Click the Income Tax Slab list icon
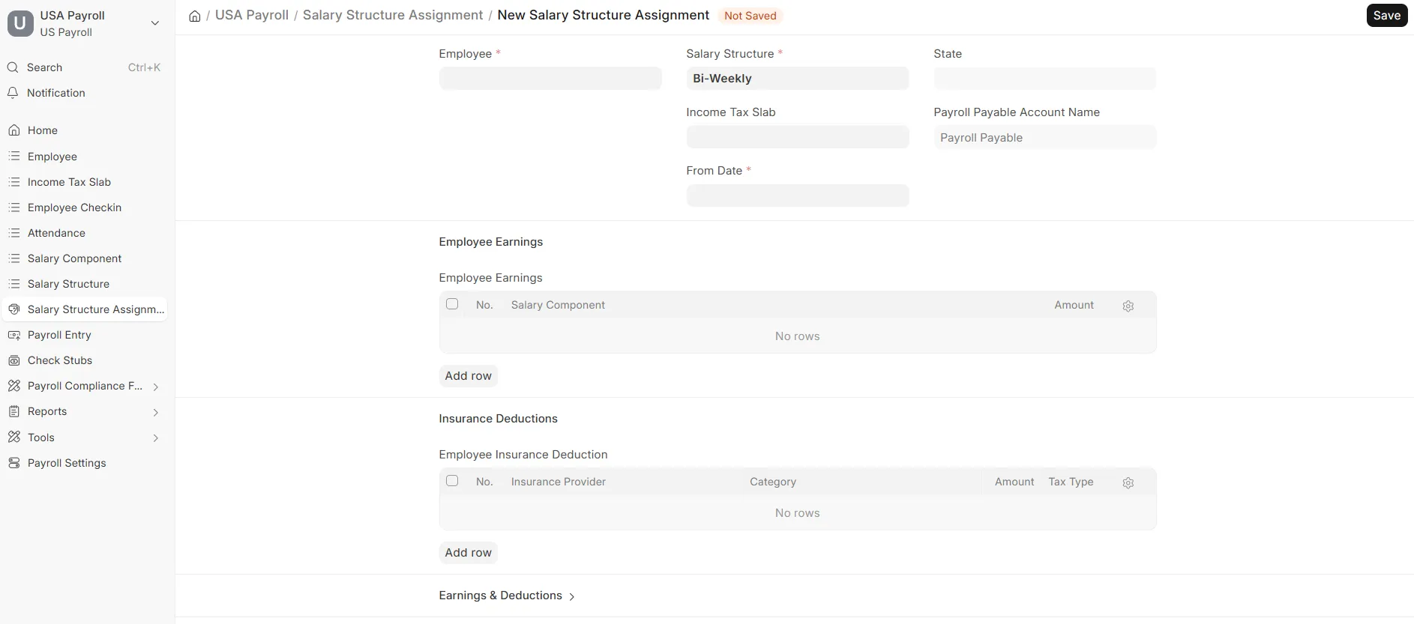This screenshot has width=1414, height=624. [13, 182]
